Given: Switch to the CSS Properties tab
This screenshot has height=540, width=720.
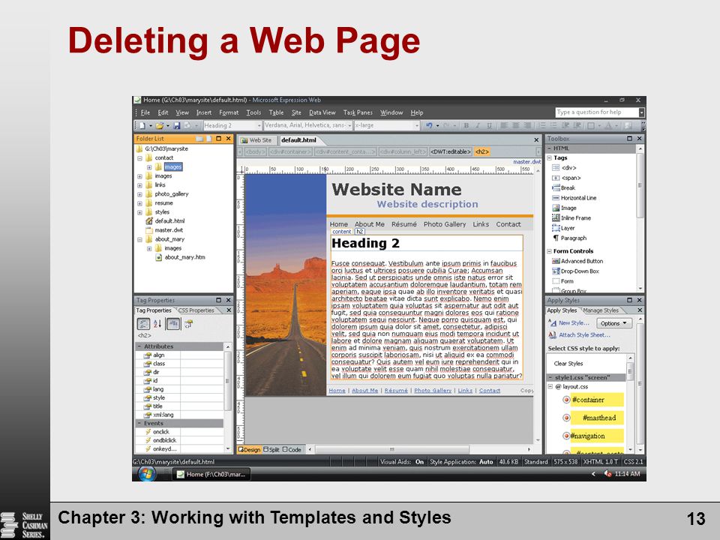Looking at the screenshot, I should (196, 310).
